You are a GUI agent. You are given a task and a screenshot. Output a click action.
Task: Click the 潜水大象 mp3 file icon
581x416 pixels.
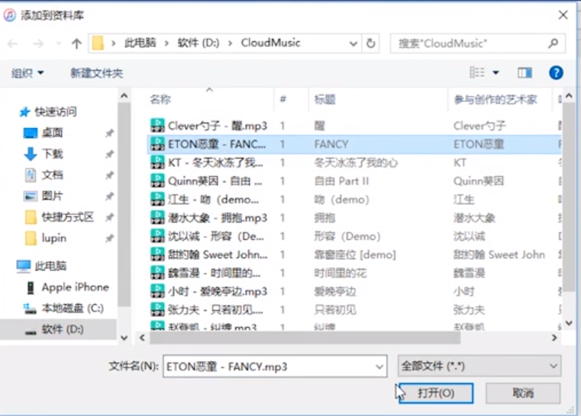(x=157, y=217)
